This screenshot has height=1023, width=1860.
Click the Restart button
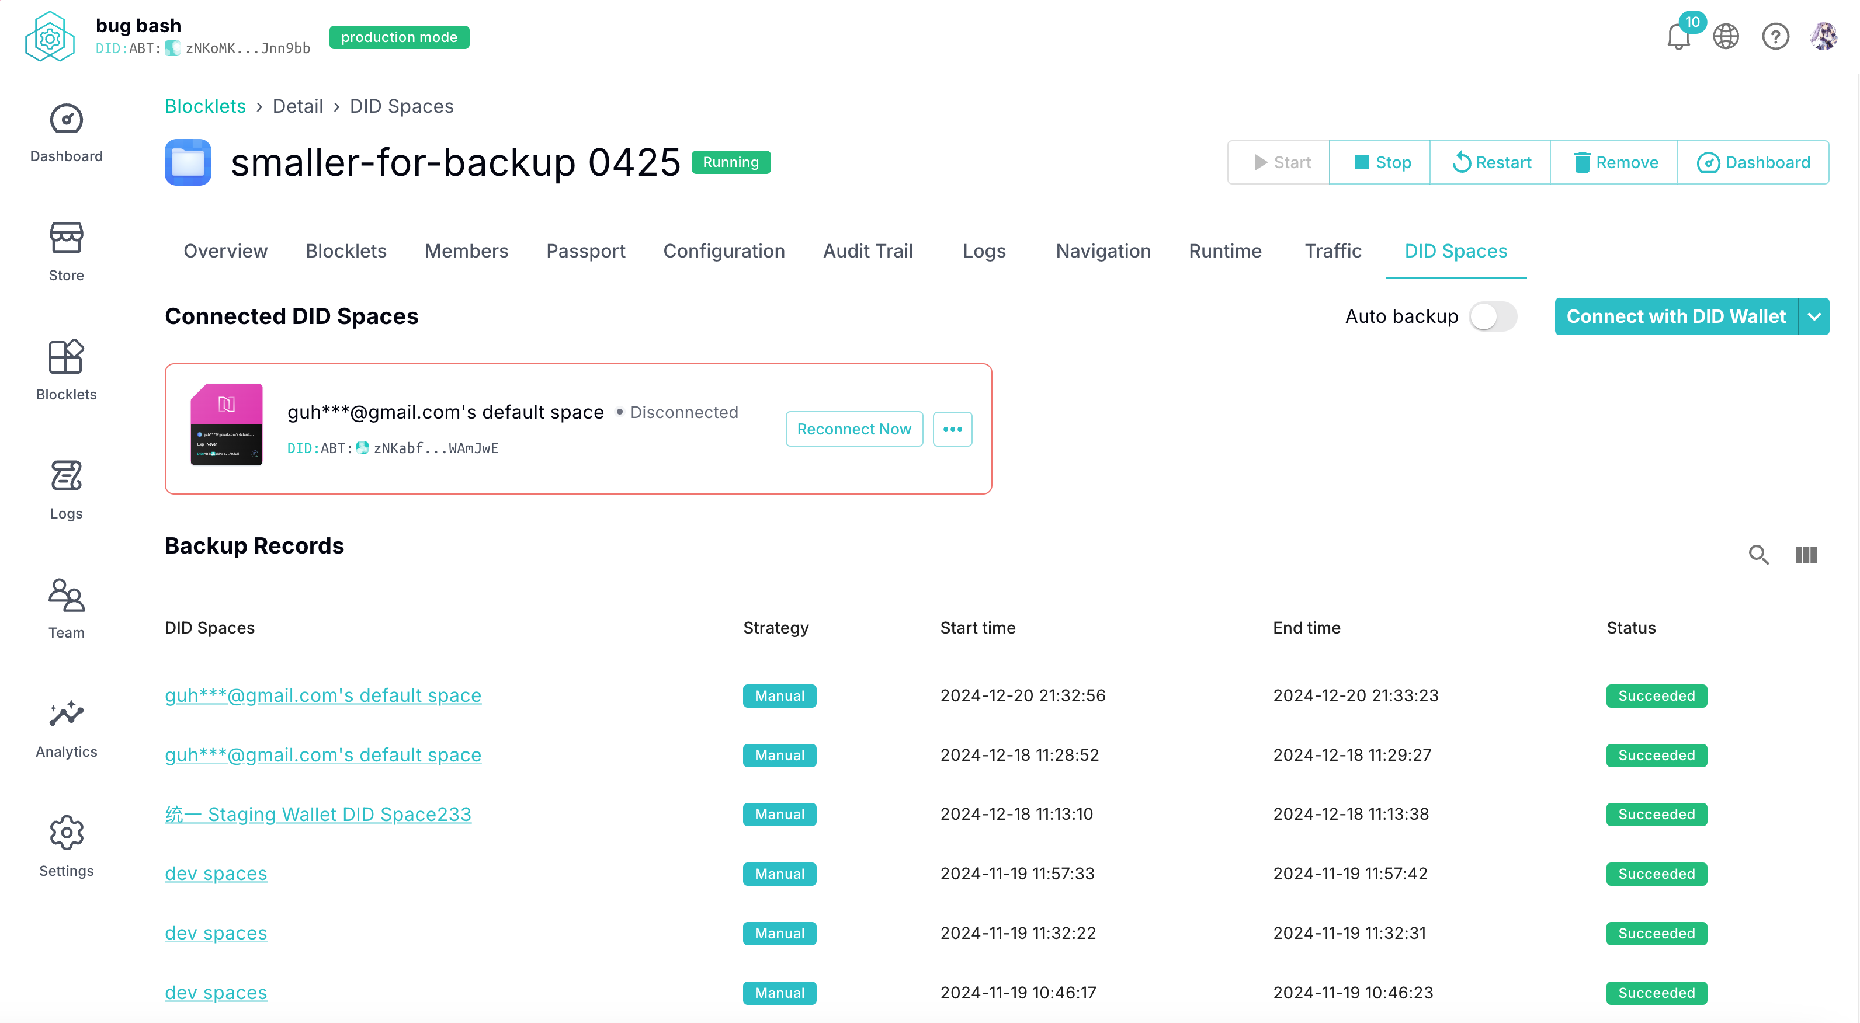pos(1490,162)
